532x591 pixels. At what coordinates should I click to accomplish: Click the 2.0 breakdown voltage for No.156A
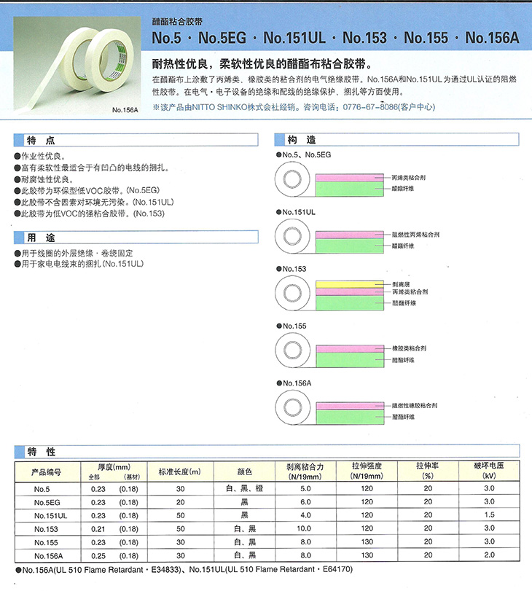coord(490,555)
